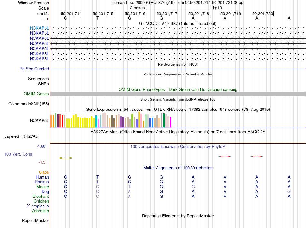Click the RefSeq Curated track label

[x=34, y=69]
